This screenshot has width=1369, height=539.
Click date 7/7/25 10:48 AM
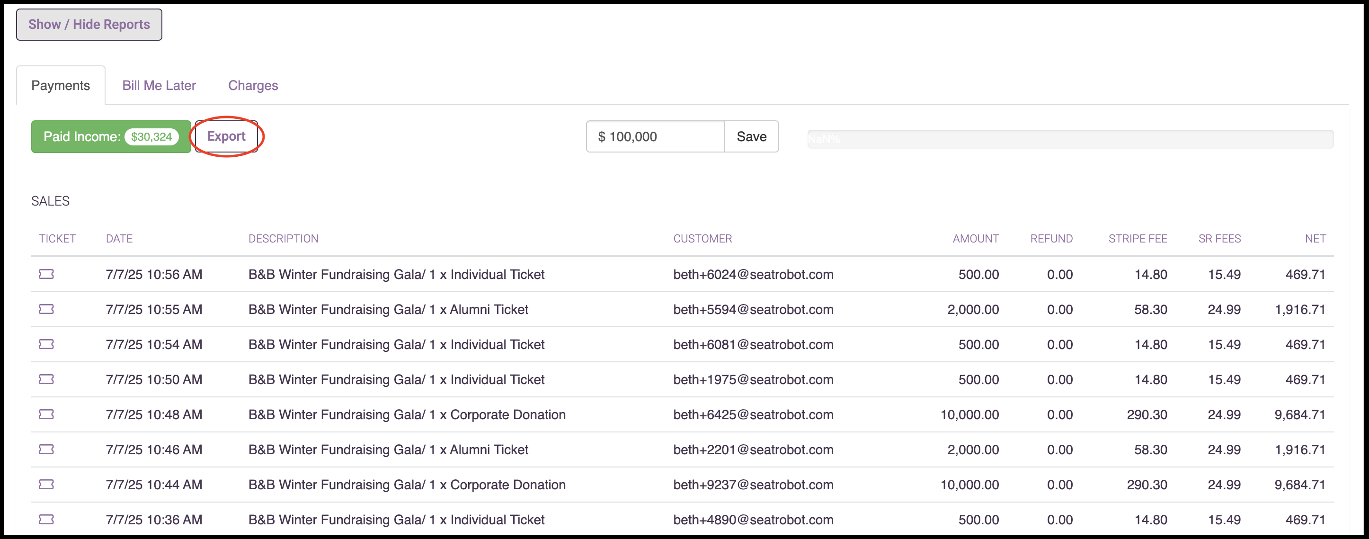point(154,414)
